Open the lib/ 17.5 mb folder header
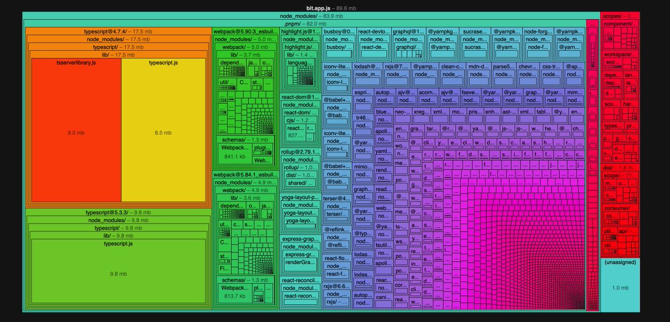Viewport: 670px width, 322px height. pyautogui.click(x=118, y=55)
